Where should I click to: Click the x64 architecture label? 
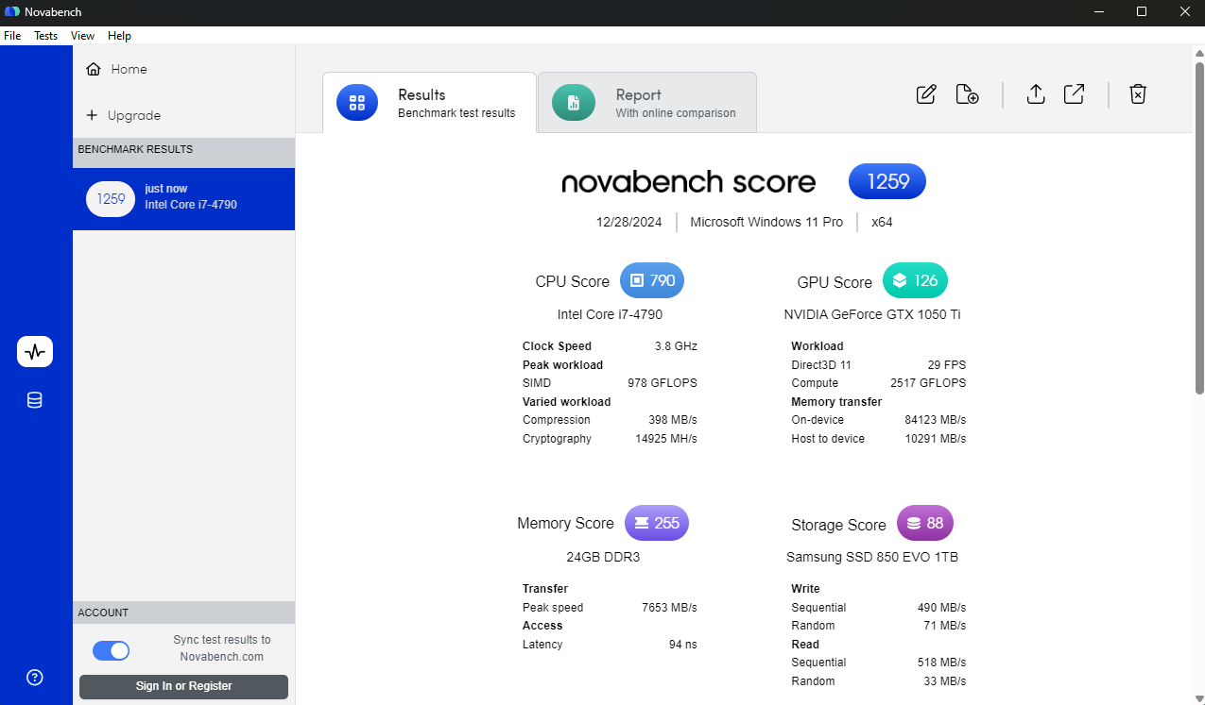tap(882, 223)
